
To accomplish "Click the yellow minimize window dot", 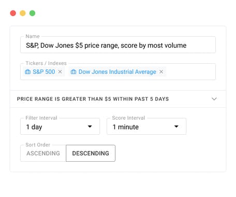I will [23, 13].
